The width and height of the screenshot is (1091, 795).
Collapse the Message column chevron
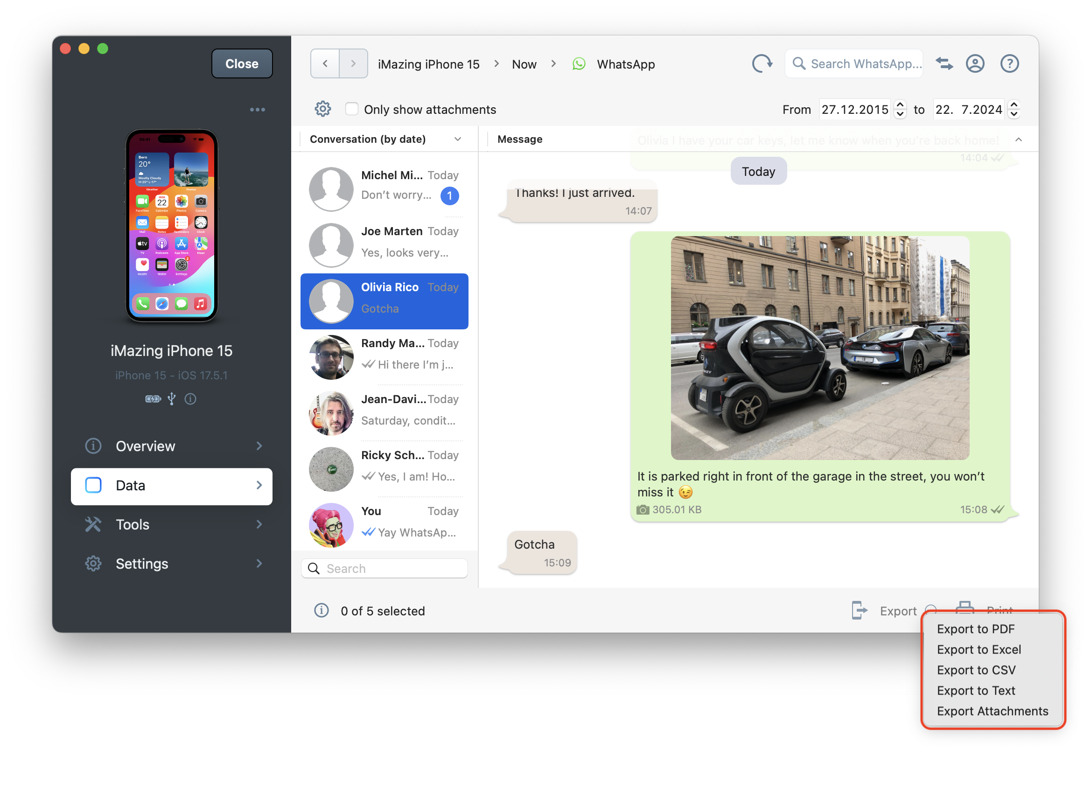tap(1018, 139)
